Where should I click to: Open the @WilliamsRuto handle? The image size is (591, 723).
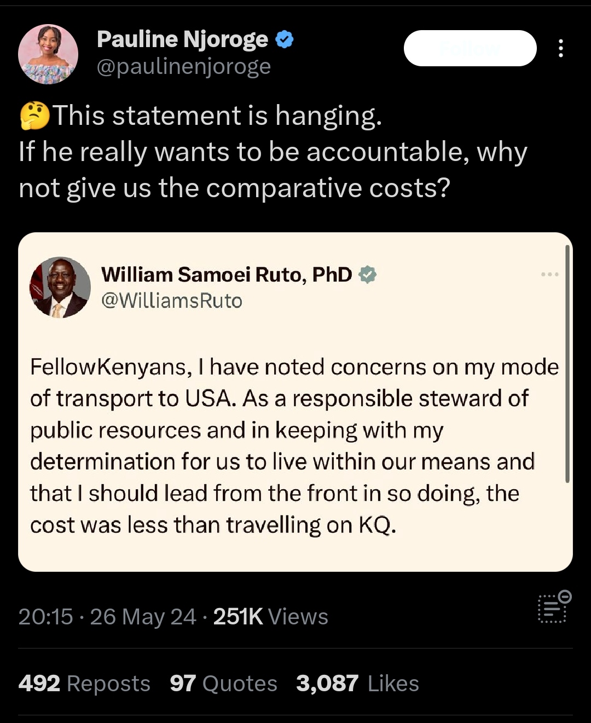pyautogui.click(x=172, y=301)
